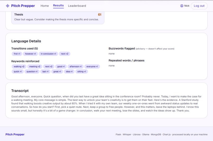Select the 'question ×1' keyword chip
The image size is (213, 141).
click(32, 71)
